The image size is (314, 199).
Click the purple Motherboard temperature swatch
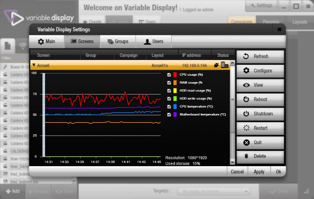pos(175,115)
